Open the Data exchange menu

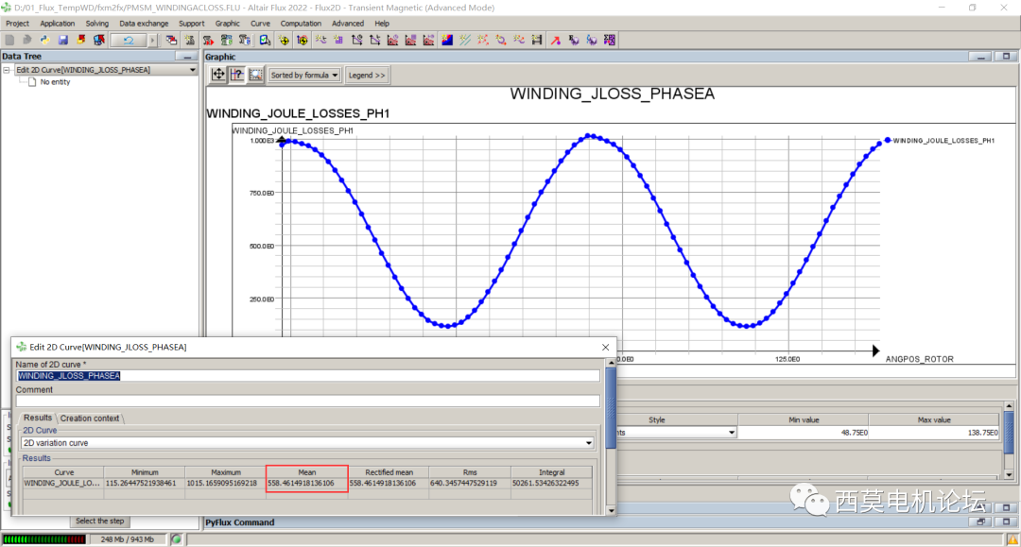pos(144,24)
